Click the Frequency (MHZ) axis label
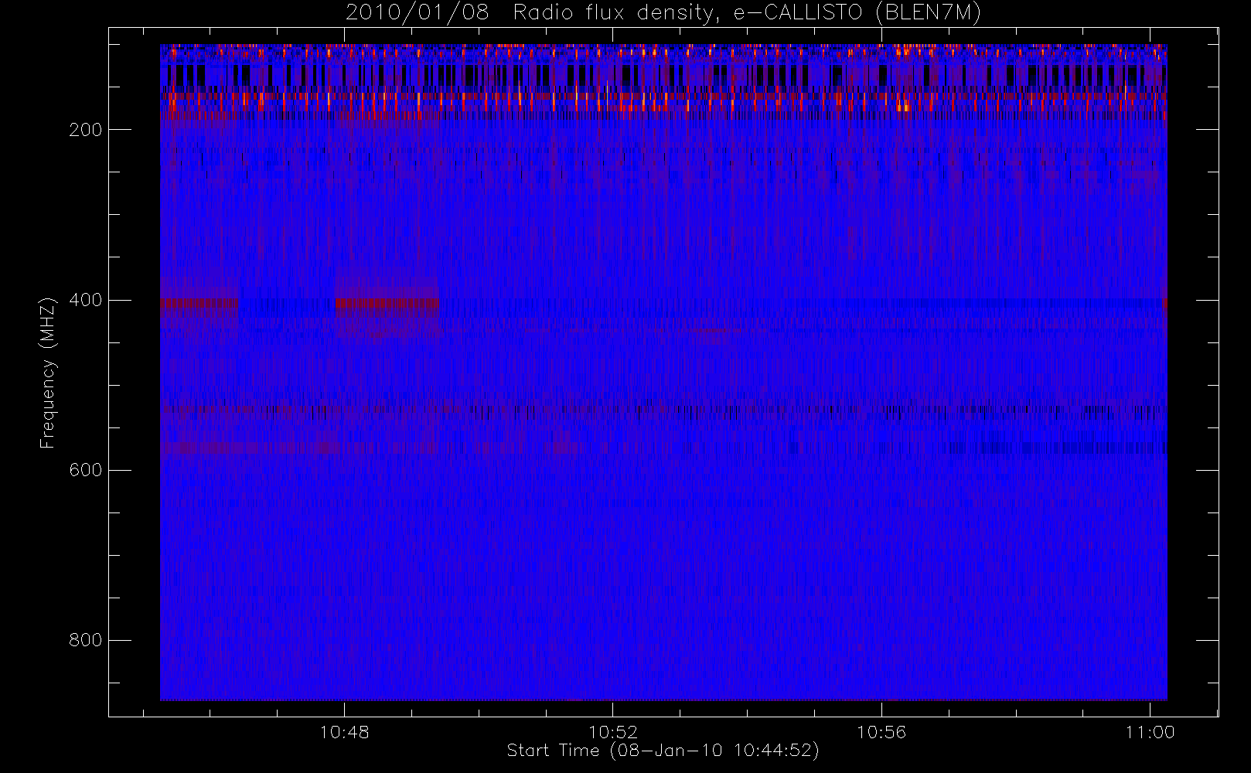Image resolution: width=1251 pixels, height=773 pixels. (48, 373)
